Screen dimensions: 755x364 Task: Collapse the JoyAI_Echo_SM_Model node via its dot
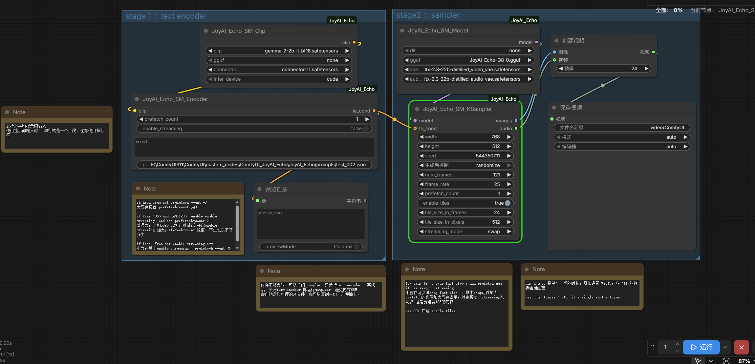coord(402,30)
